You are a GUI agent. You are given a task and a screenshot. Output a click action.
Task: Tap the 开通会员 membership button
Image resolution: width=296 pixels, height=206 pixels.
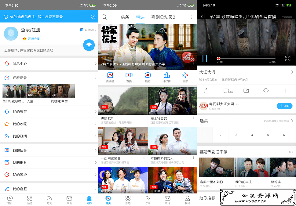tap(31, 39)
